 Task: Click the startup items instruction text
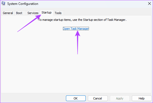[82, 20]
